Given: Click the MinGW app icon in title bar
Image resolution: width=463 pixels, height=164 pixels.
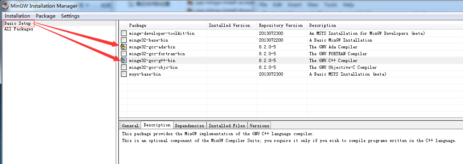Looking at the screenshot, I should (5, 6).
